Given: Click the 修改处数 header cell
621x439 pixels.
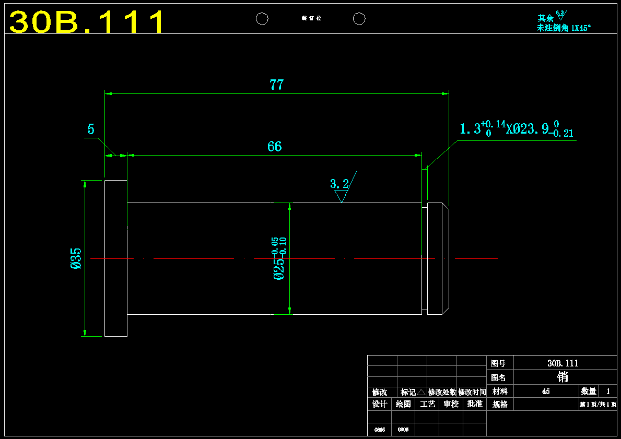Looking at the screenshot, I should (x=442, y=393).
